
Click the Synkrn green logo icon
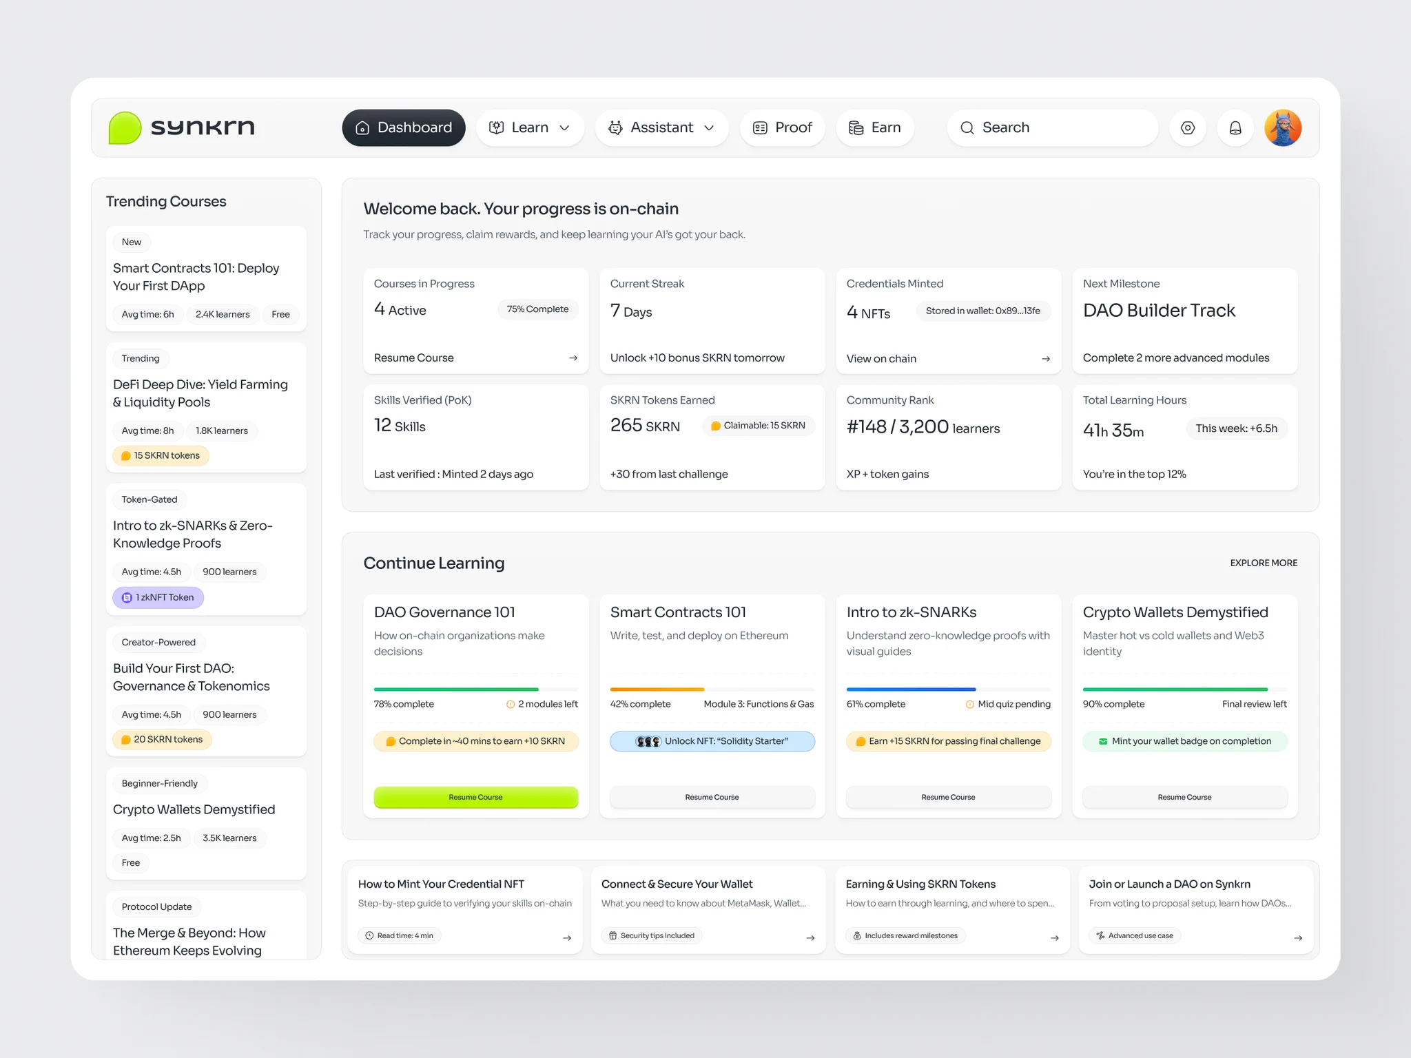pyautogui.click(x=125, y=127)
